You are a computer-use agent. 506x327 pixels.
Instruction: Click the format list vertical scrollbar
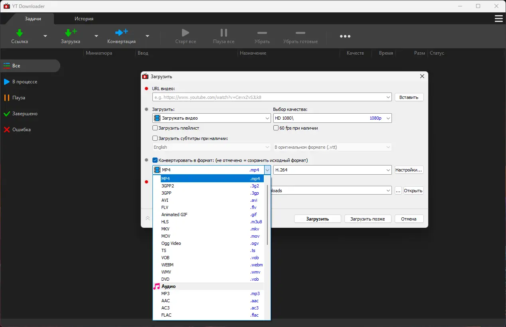267,215
